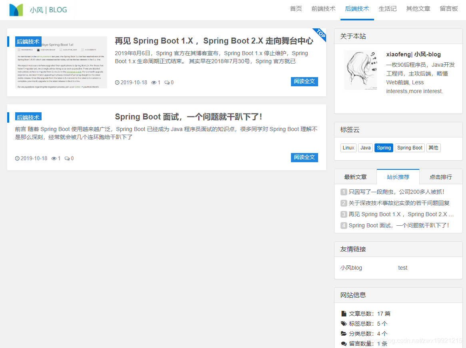The width and height of the screenshot is (466, 348).
Task: Click the clock icon beside 2019-10-18 date
Action: pos(117,82)
